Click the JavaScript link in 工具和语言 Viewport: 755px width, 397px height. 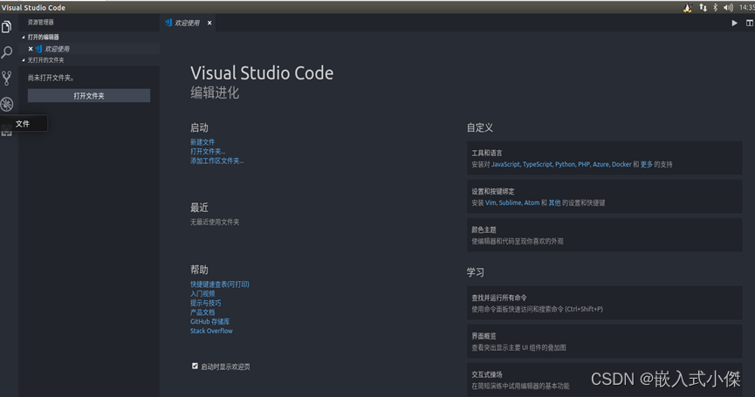505,164
